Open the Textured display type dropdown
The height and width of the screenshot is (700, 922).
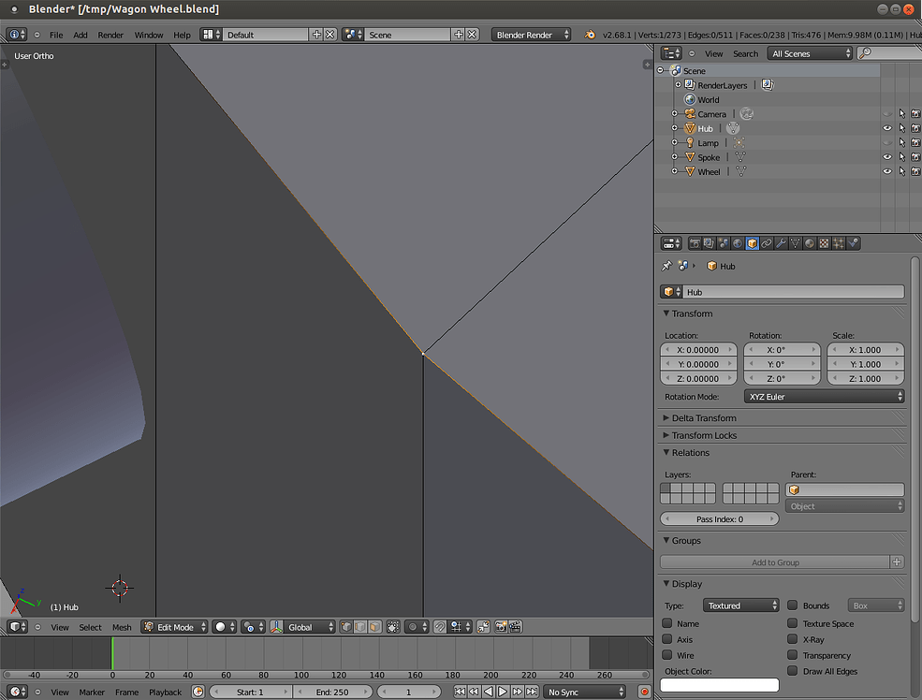click(741, 605)
